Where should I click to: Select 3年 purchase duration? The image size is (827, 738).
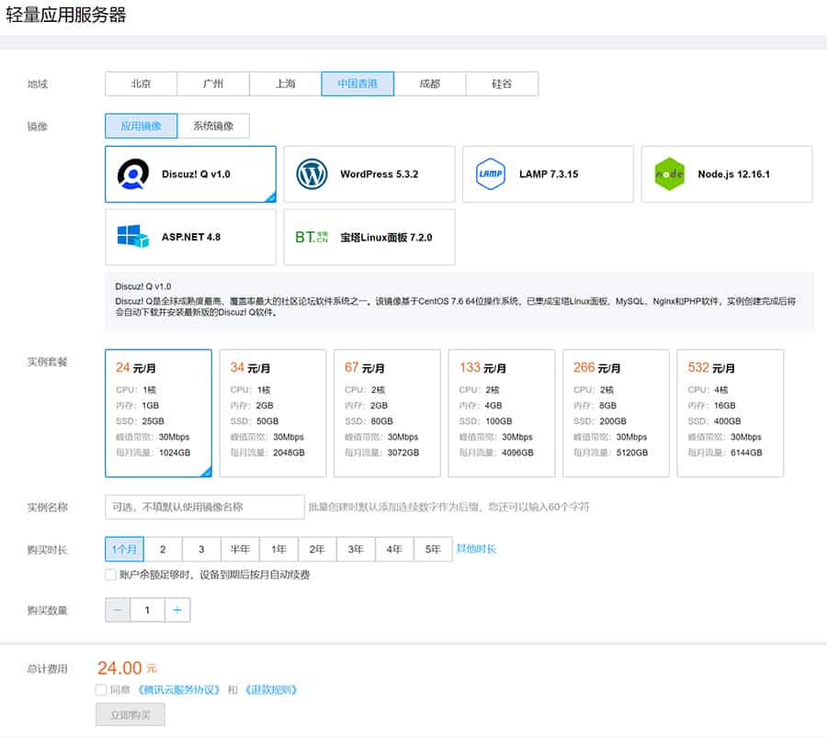[x=356, y=549]
